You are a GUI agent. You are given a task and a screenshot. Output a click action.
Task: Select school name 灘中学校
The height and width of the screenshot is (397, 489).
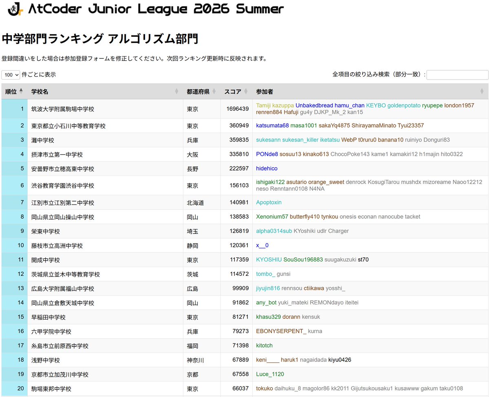[x=43, y=140]
